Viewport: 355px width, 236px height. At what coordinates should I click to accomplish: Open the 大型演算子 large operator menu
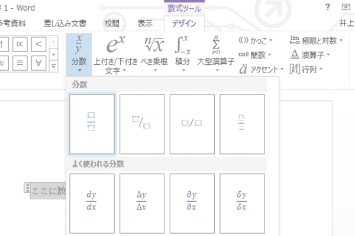coord(216,54)
